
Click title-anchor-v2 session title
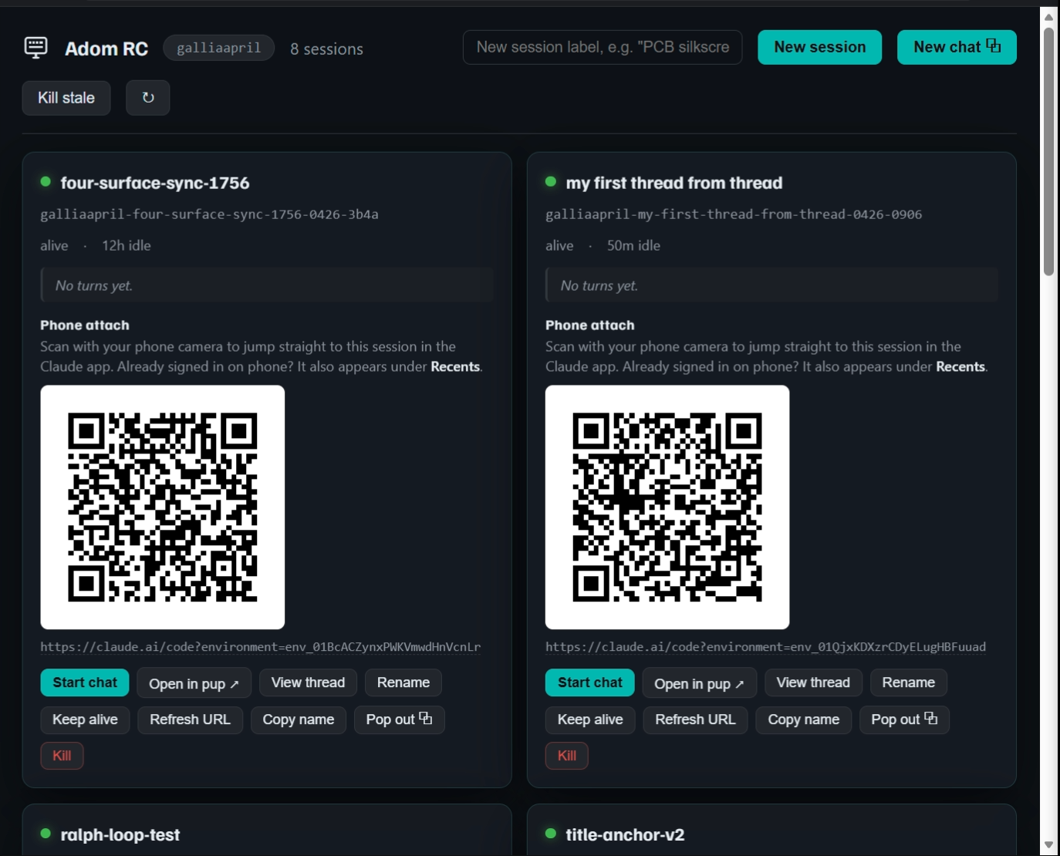pyautogui.click(x=625, y=834)
